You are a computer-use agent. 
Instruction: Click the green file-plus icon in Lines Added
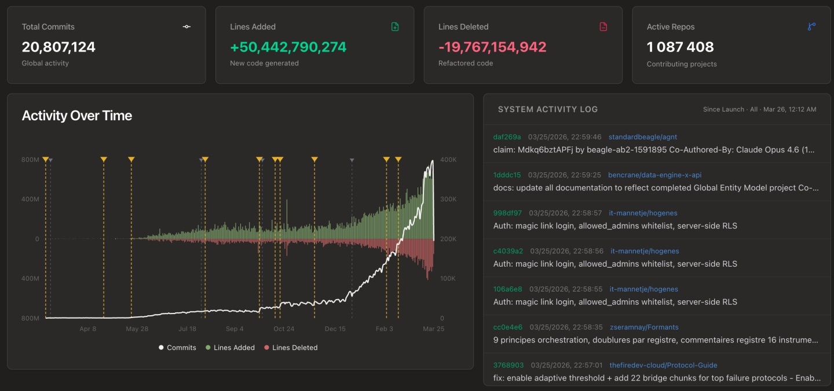[x=395, y=27]
